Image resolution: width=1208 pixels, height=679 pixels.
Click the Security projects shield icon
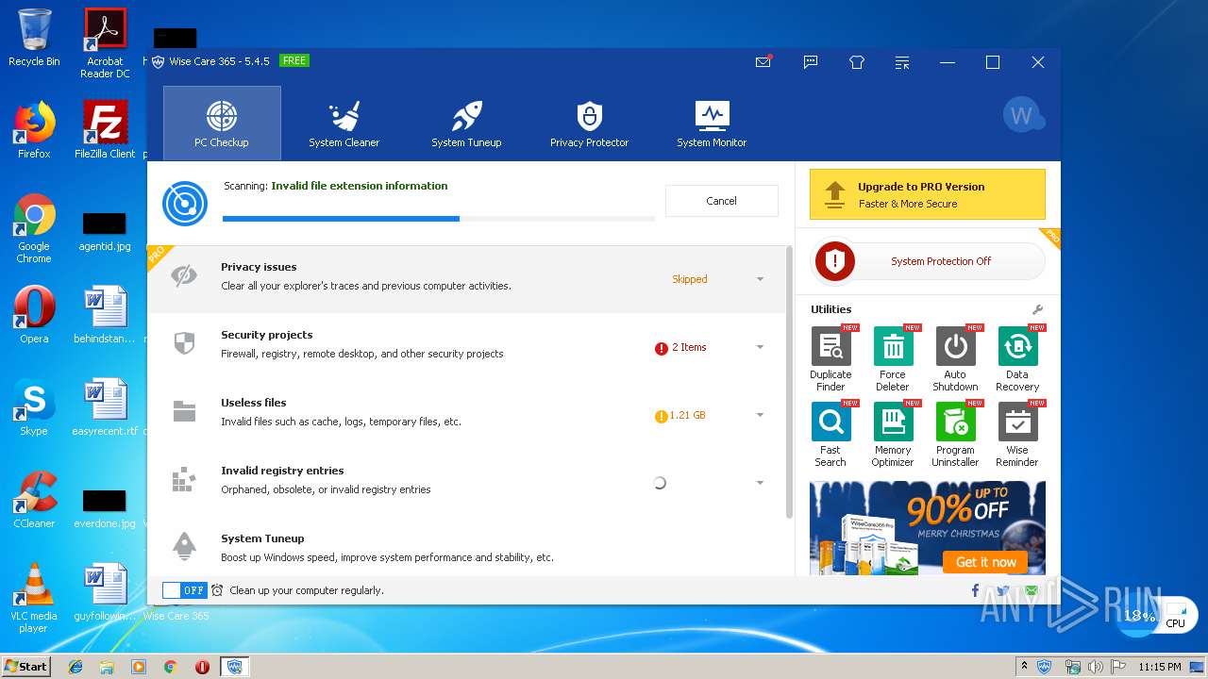(x=184, y=343)
